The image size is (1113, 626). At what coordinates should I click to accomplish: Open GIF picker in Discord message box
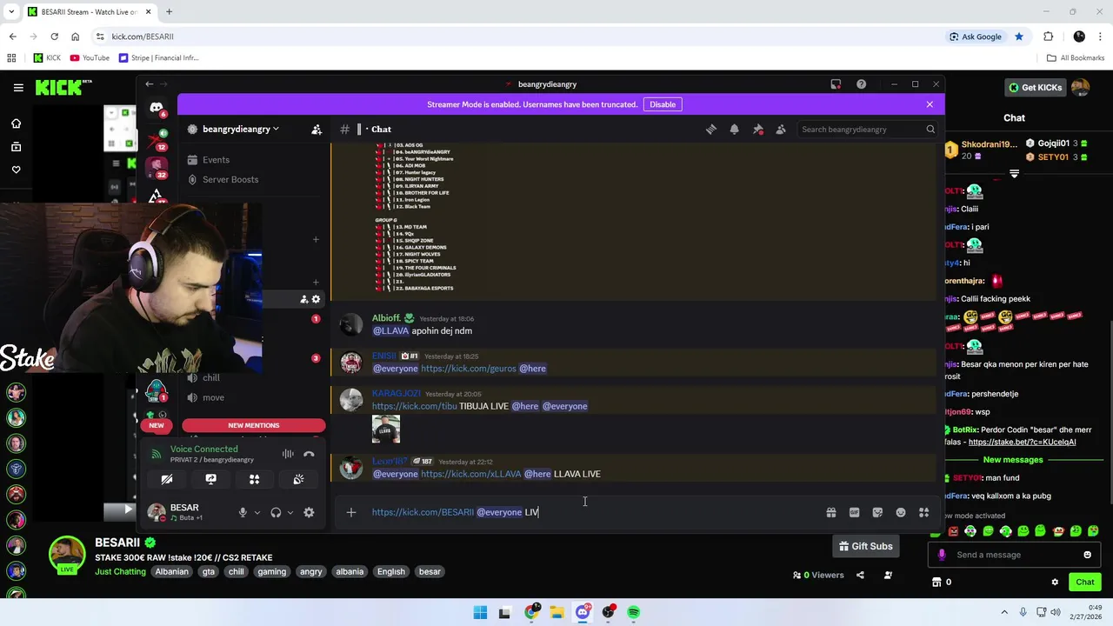click(854, 512)
